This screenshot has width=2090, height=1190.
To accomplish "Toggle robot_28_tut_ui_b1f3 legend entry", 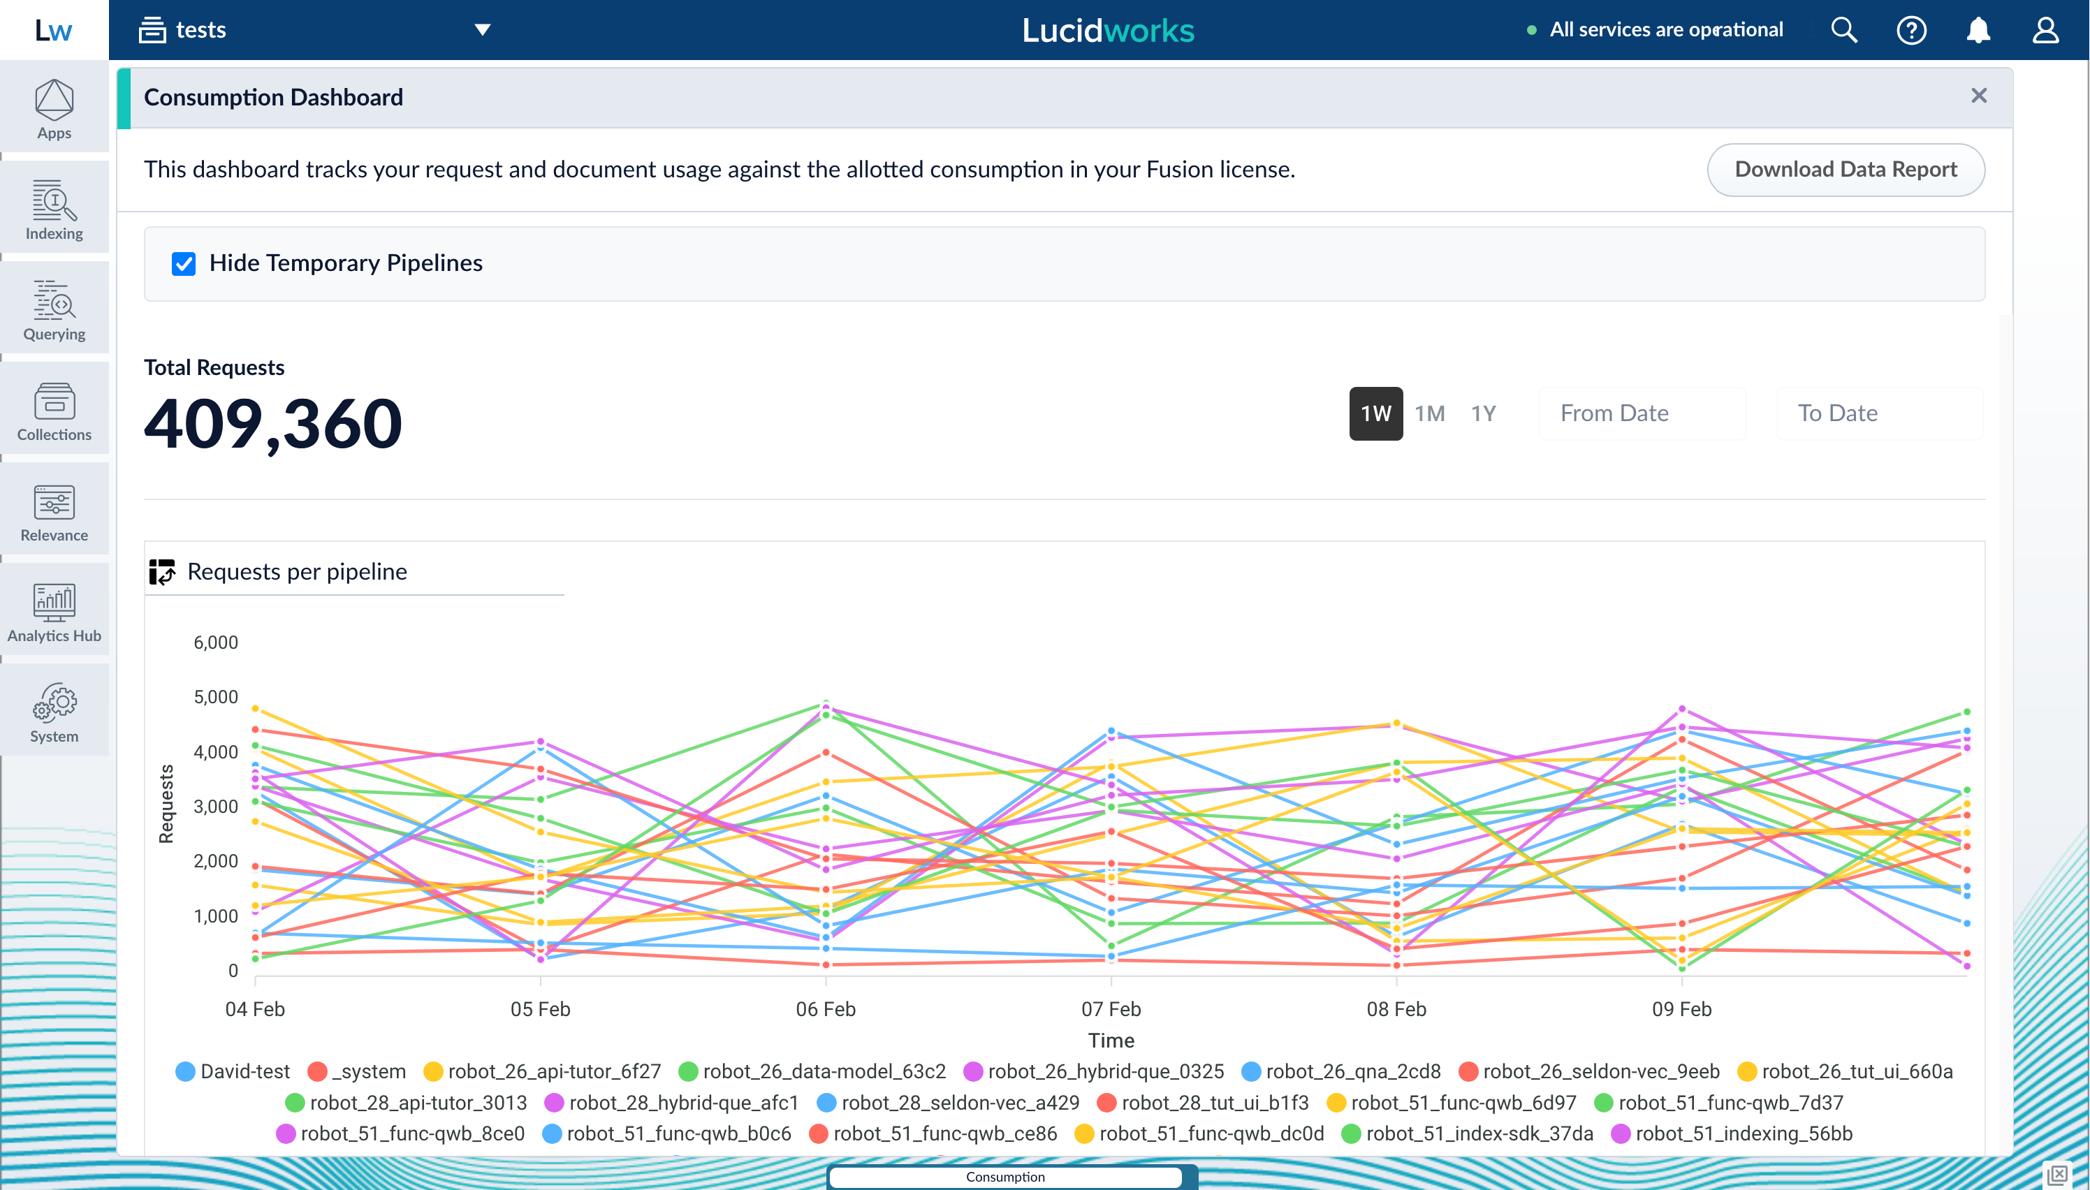I will coord(1203,1103).
